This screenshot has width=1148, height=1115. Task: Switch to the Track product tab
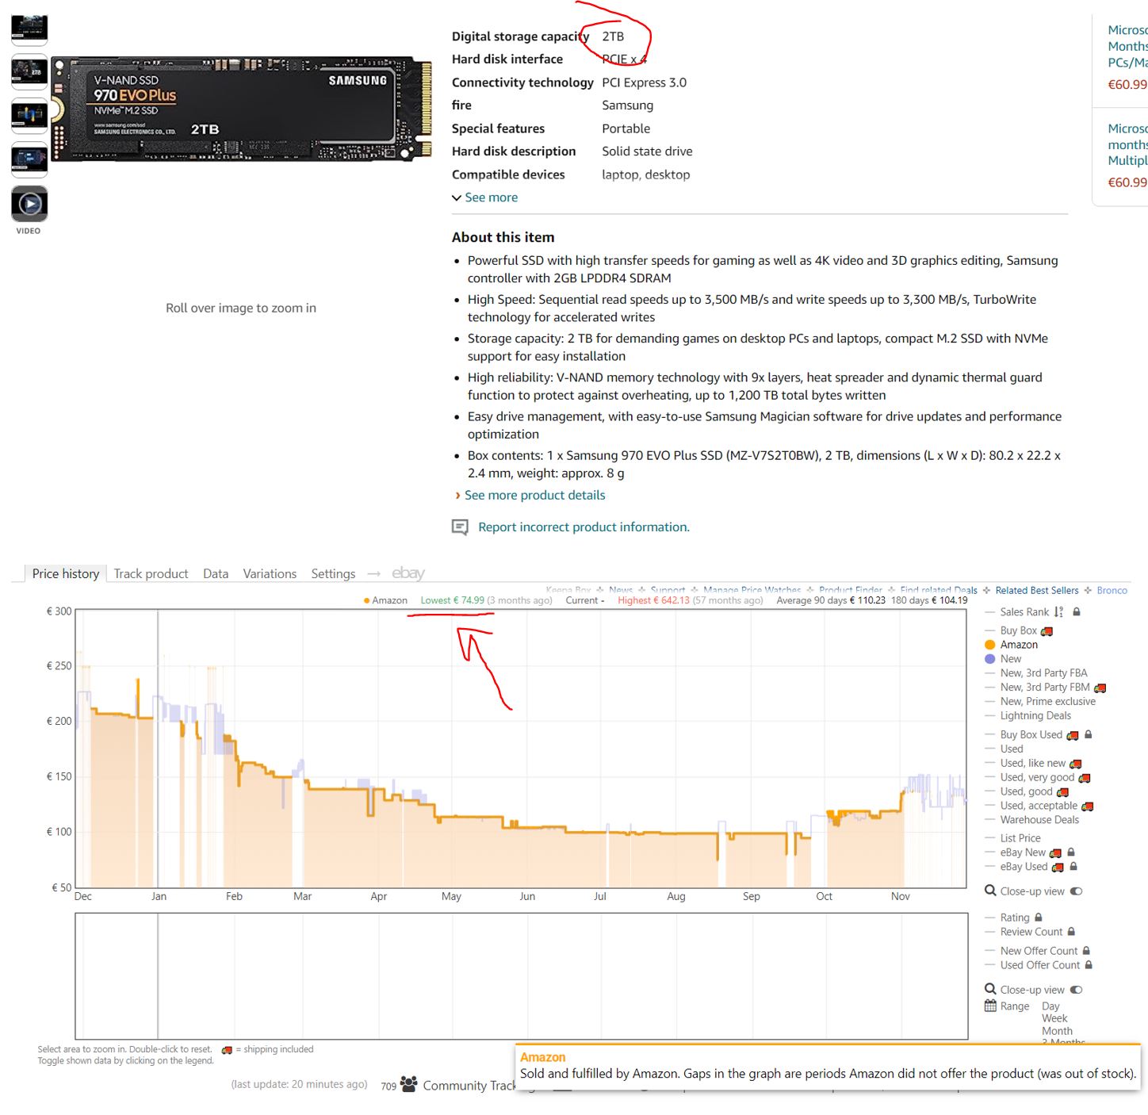click(x=151, y=573)
